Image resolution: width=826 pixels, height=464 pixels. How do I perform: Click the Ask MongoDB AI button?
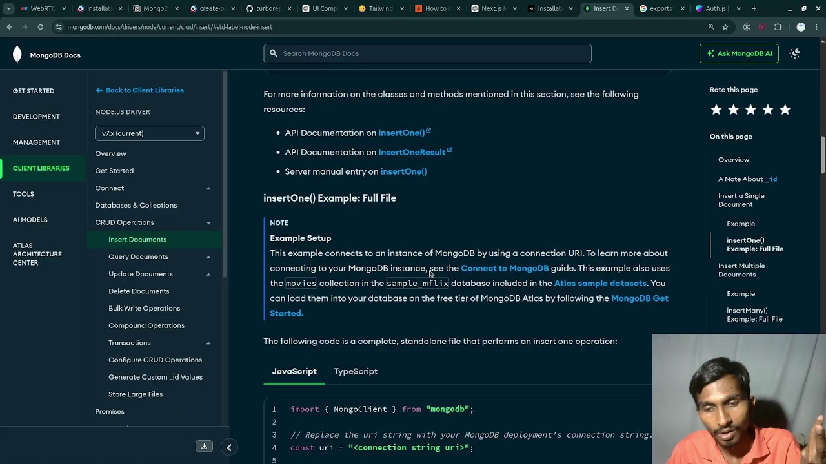coord(739,53)
